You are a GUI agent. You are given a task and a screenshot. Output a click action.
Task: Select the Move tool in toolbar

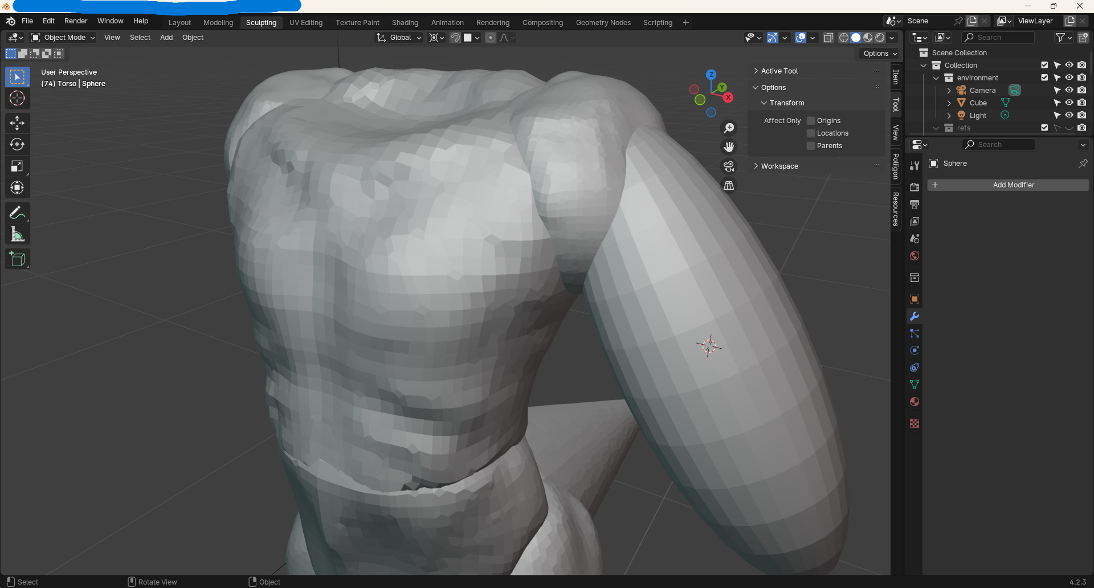coord(17,122)
